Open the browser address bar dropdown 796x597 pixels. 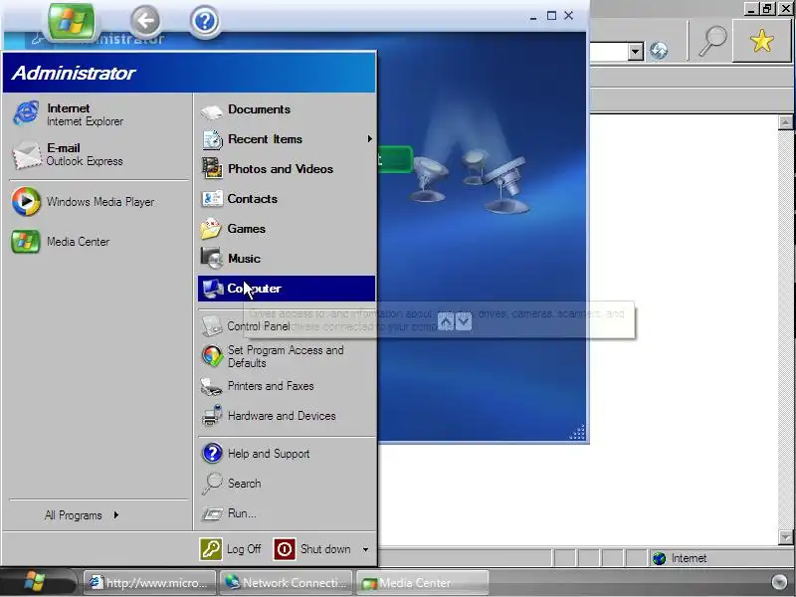click(636, 52)
